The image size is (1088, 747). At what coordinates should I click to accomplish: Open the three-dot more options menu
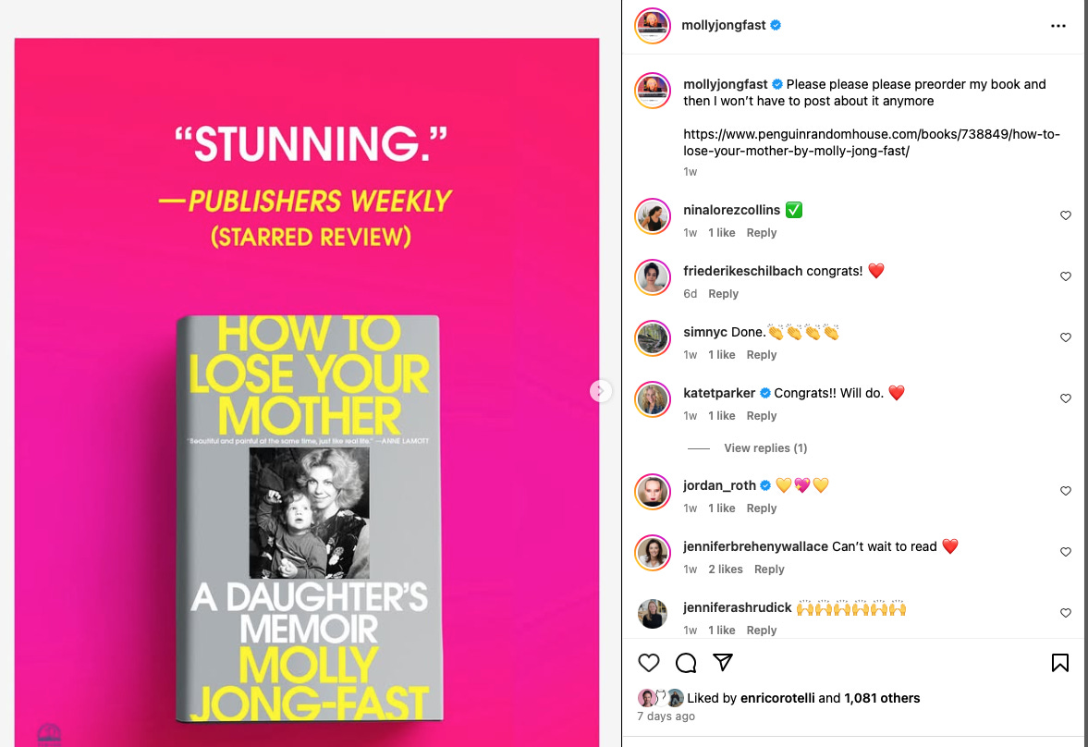(1058, 26)
